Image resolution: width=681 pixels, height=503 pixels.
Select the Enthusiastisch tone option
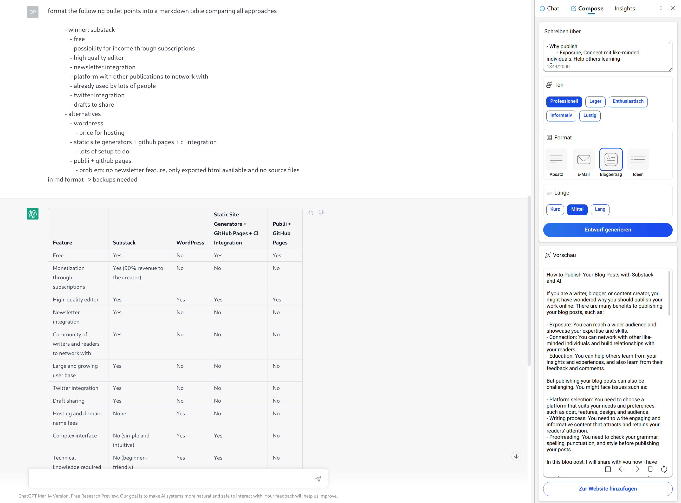628,101
